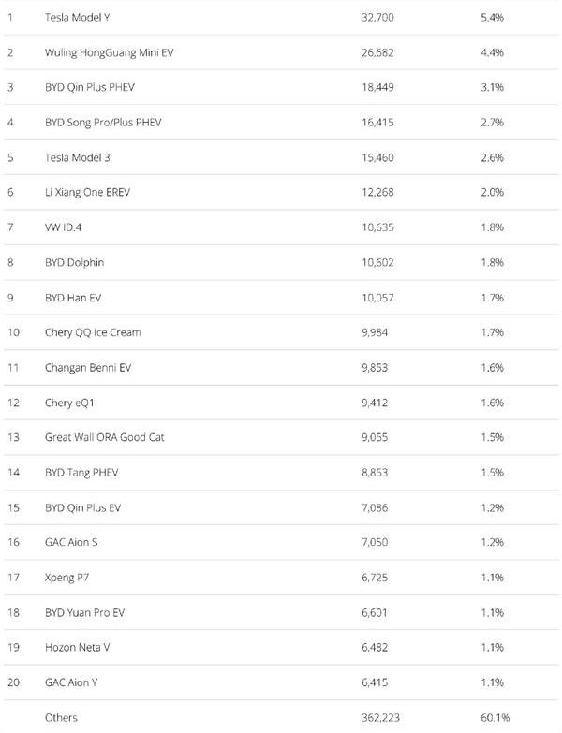Click the Chery eQ1 model name
This screenshot has width=562, height=733.
[x=69, y=403]
